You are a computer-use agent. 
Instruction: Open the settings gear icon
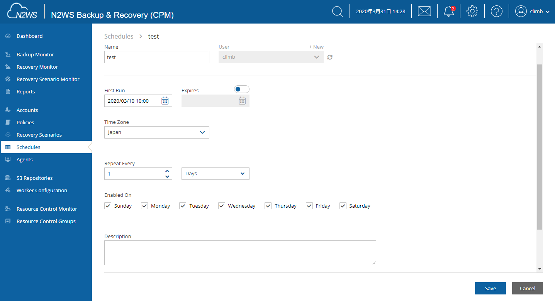pos(472,11)
